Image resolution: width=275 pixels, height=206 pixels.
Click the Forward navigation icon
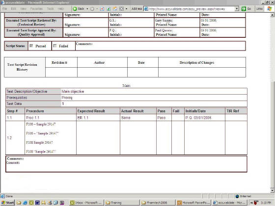[x=92, y=9]
